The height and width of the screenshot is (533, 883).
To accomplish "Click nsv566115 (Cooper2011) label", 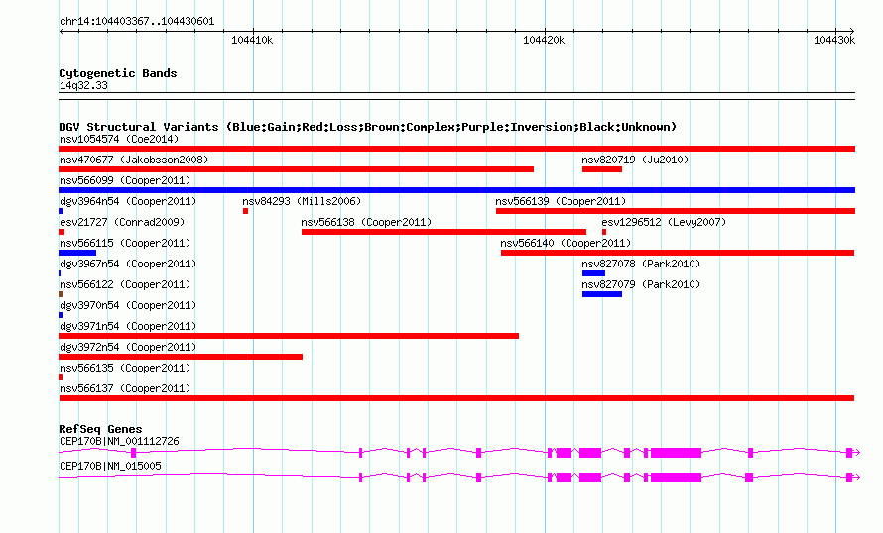I will [x=125, y=243].
